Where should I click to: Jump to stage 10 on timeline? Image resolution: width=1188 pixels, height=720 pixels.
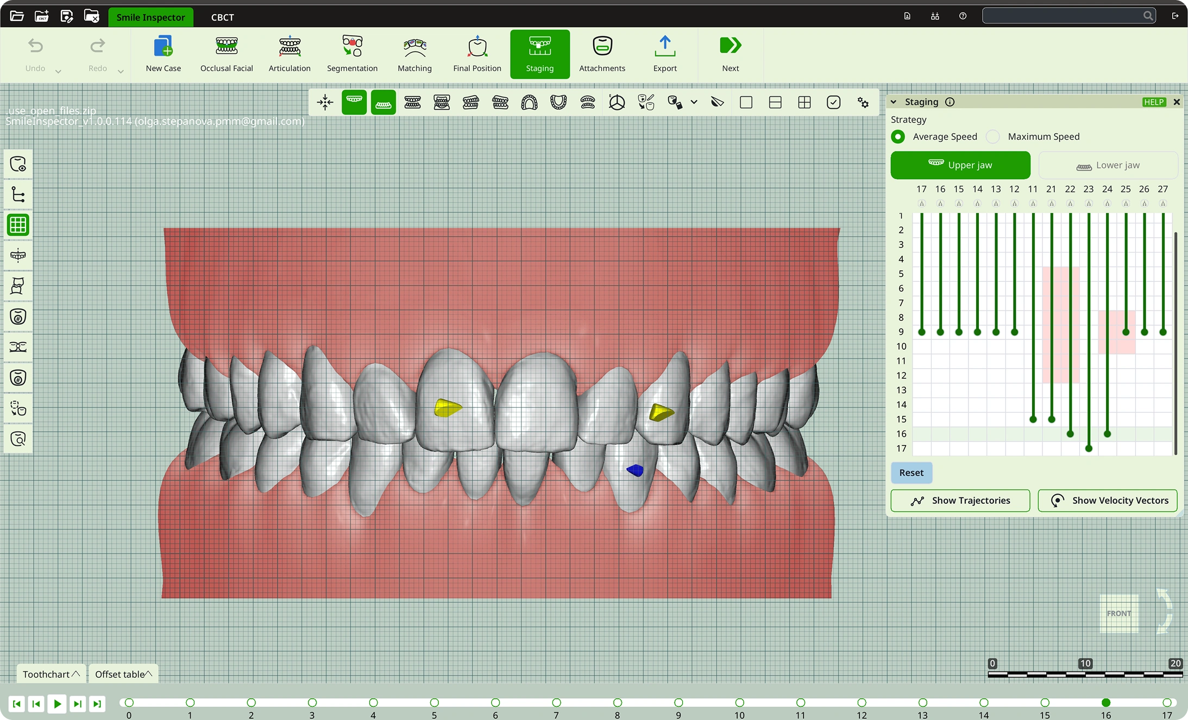pos(739,703)
